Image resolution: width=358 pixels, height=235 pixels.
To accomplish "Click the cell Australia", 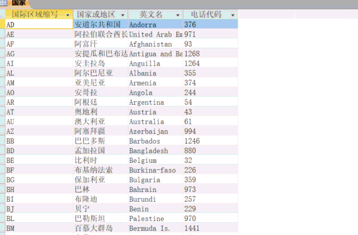I will pos(156,122).
